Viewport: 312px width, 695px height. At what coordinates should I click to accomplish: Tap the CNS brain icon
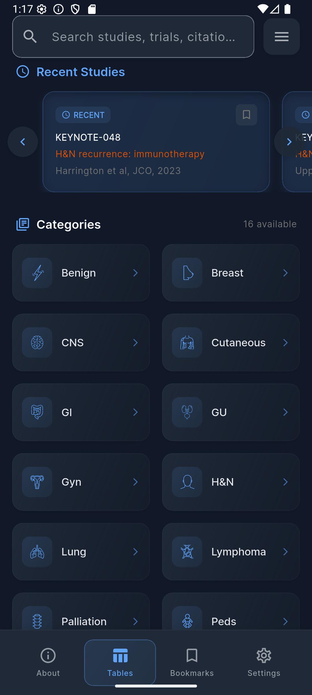[x=37, y=343]
